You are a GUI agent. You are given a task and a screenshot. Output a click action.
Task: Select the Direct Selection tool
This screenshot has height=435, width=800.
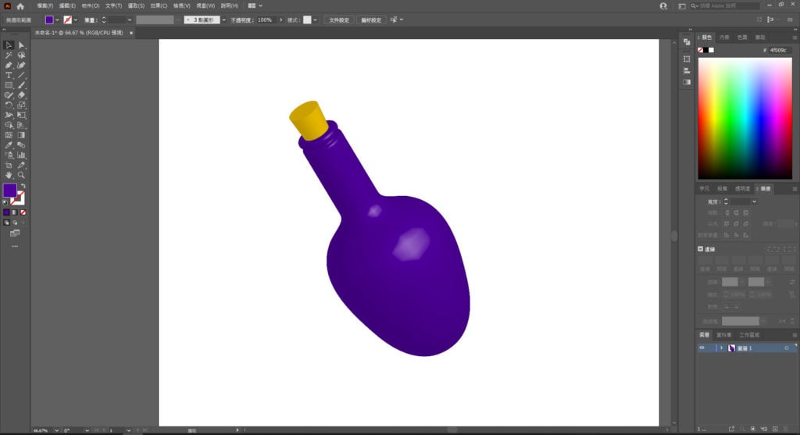pyautogui.click(x=21, y=45)
